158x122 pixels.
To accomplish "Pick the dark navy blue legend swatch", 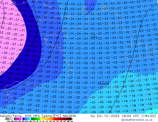I will tap(23, 119).
